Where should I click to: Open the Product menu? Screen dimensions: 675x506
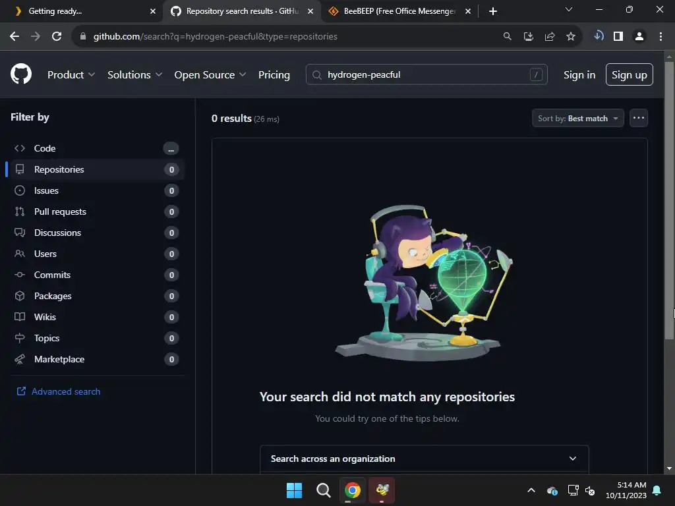[x=71, y=75]
